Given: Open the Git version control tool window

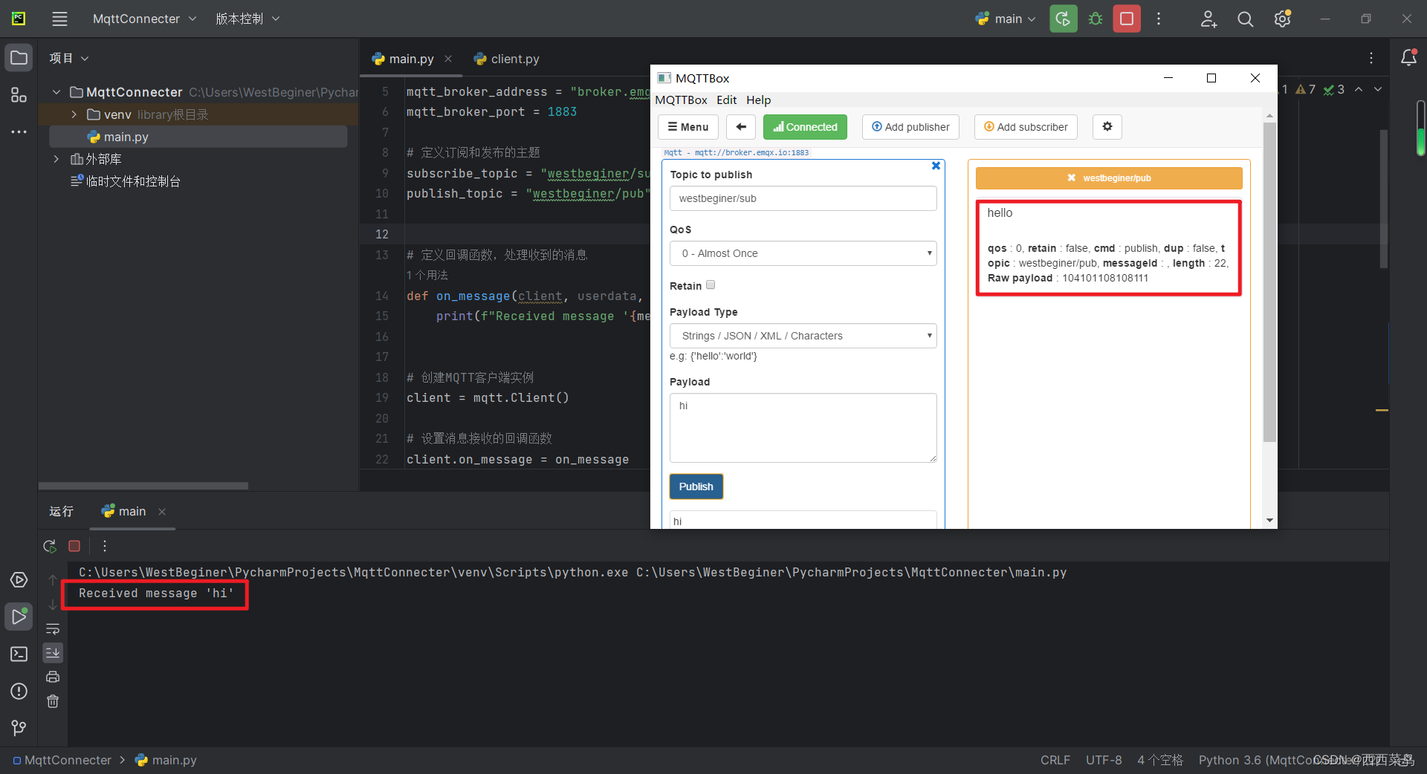Looking at the screenshot, I should (19, 728).
